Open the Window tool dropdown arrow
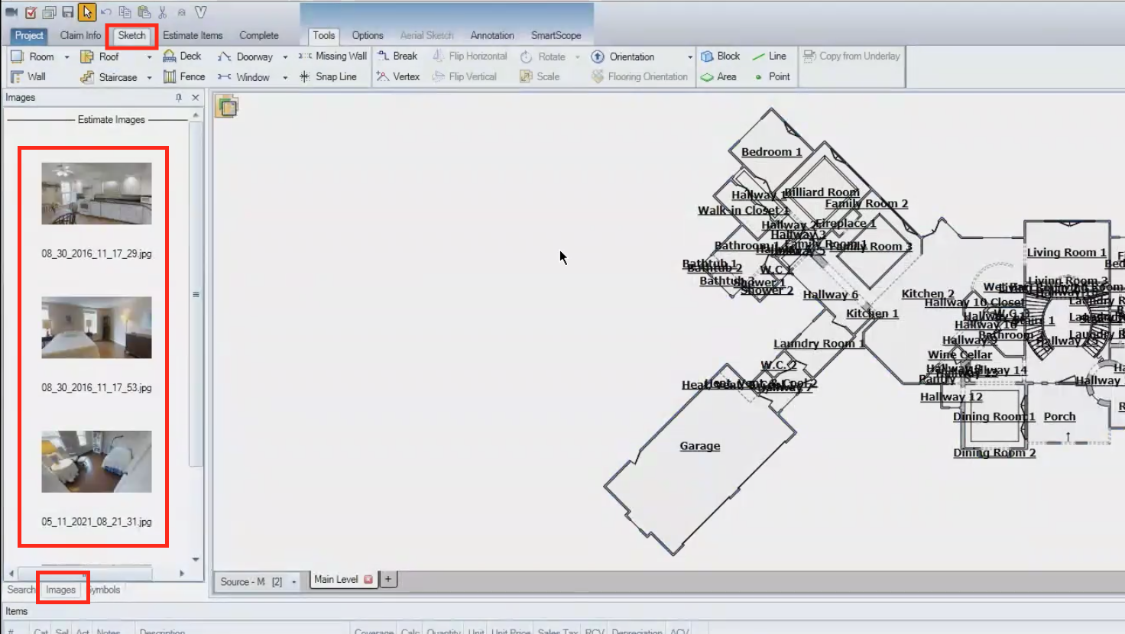Image resolution: width=1125 pixels, height=634 pixels. coord(284,76)
